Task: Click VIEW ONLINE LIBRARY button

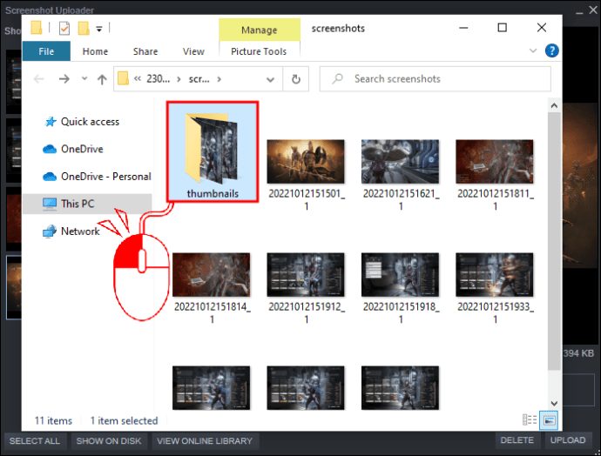Action: (205, 441)
